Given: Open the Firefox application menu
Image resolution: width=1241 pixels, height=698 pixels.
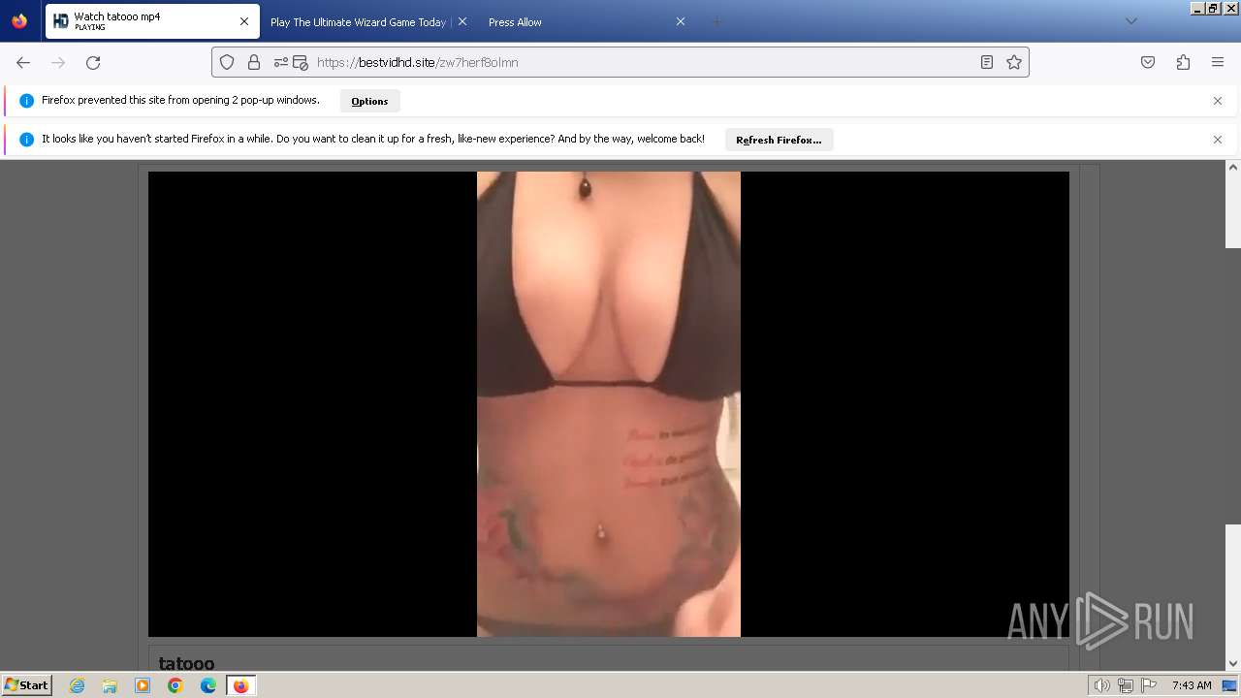Looking at the screenshot, I should [x=1218, y=62].
